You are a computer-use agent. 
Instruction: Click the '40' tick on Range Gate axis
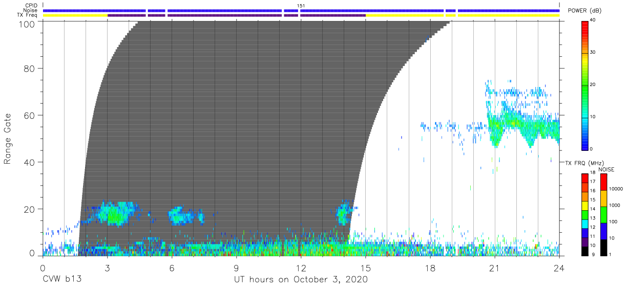coord(30,162)
